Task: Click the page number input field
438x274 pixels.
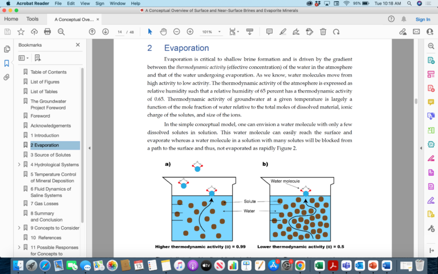Action: 120,32
